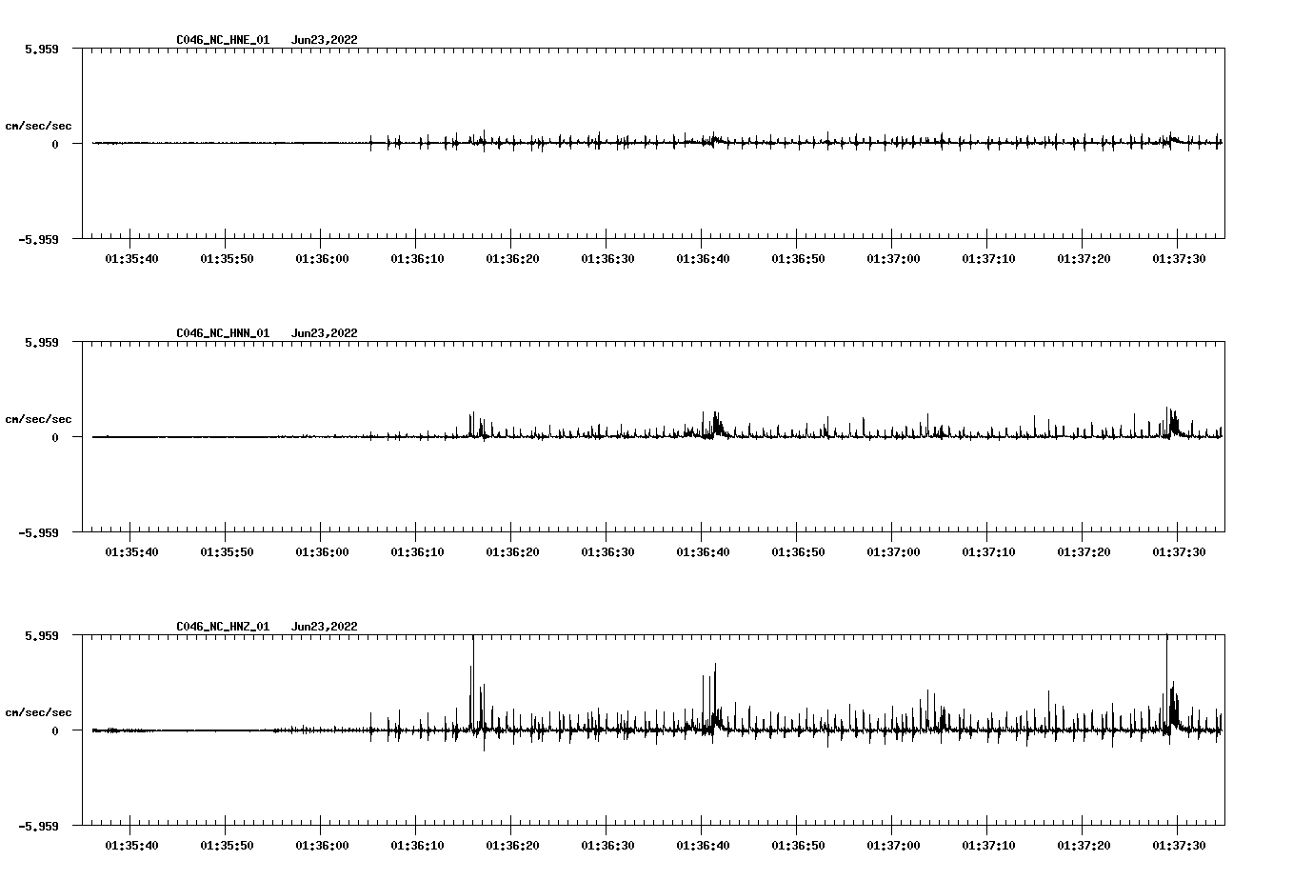The height and width of the screenshot is (880, 1293).
Task: Click 01:36:20 time label under HNE plot
Action: coord(512,259)
